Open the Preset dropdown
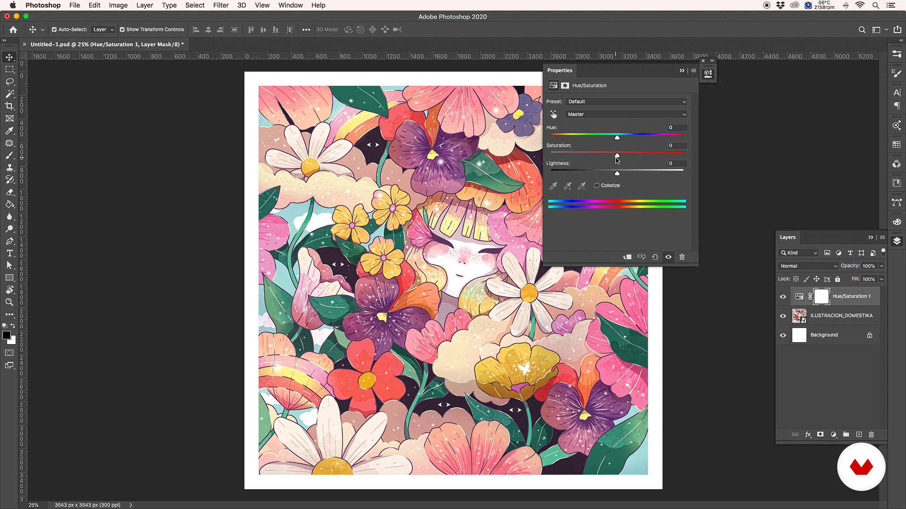 pyautogui.click(x=626, y=101)
